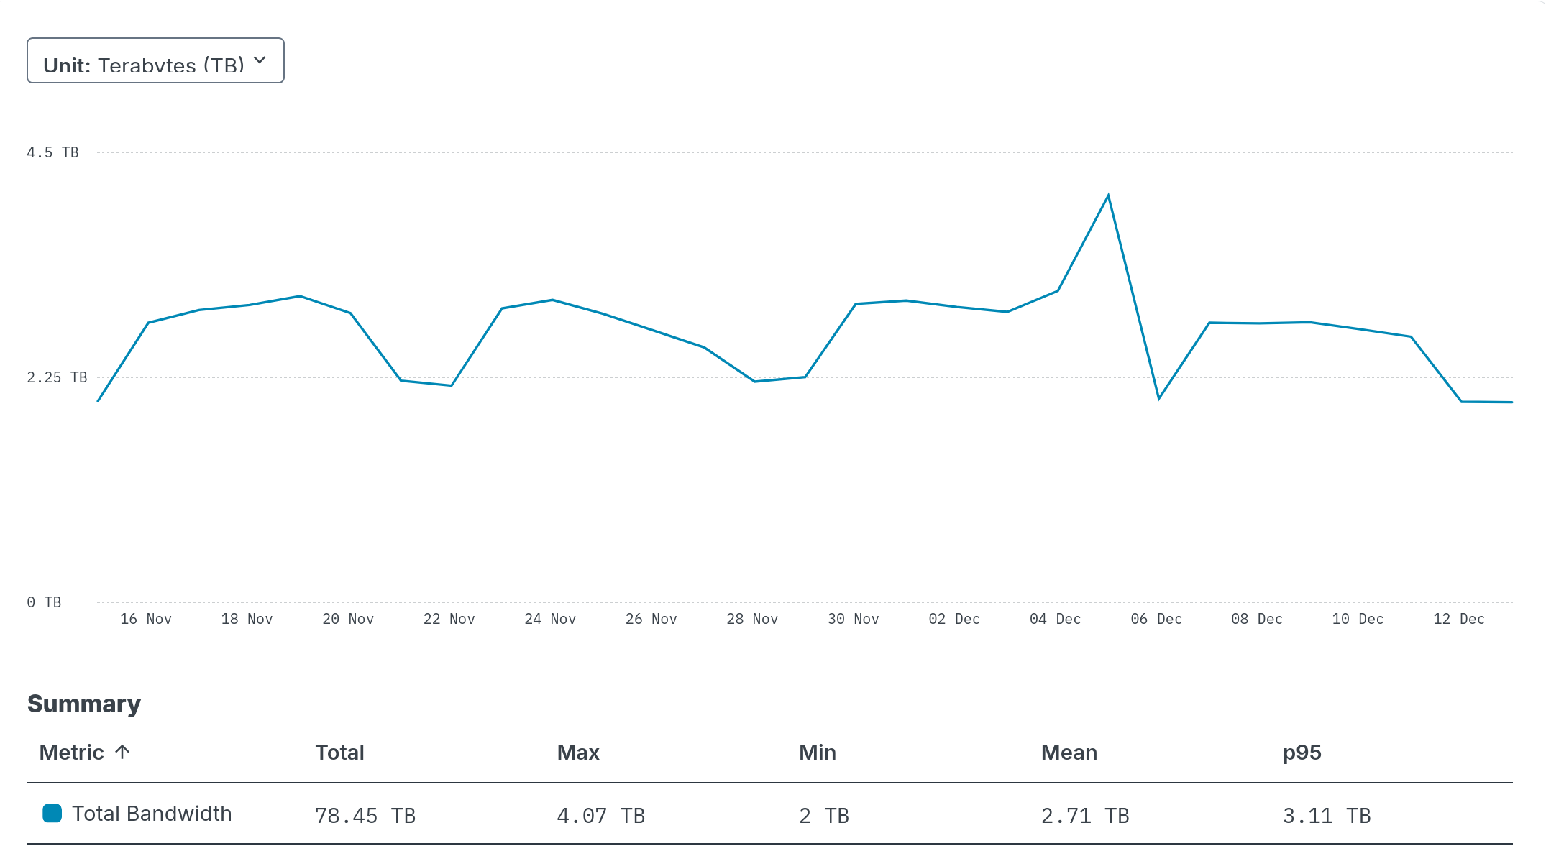The height and width of the screenshot is (856, 1546).
Task: Click the Min column header
Action: (x=817, y=753)
